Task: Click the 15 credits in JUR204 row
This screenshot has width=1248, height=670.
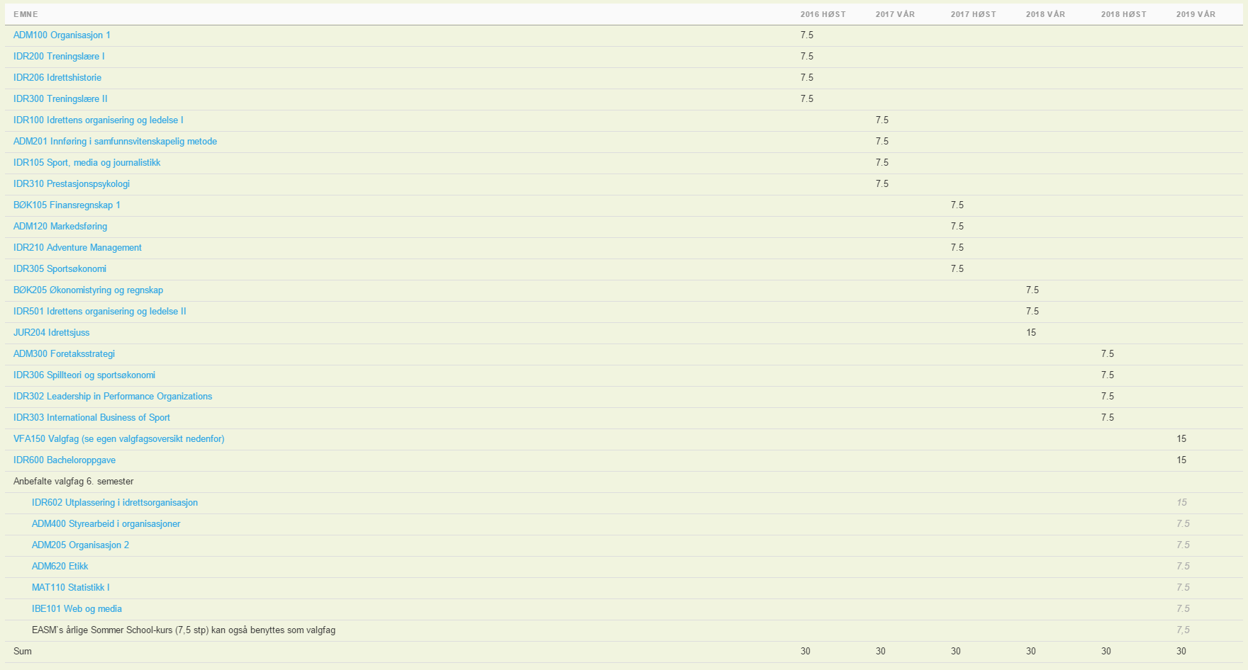Action: click(x=1031, y=333)
